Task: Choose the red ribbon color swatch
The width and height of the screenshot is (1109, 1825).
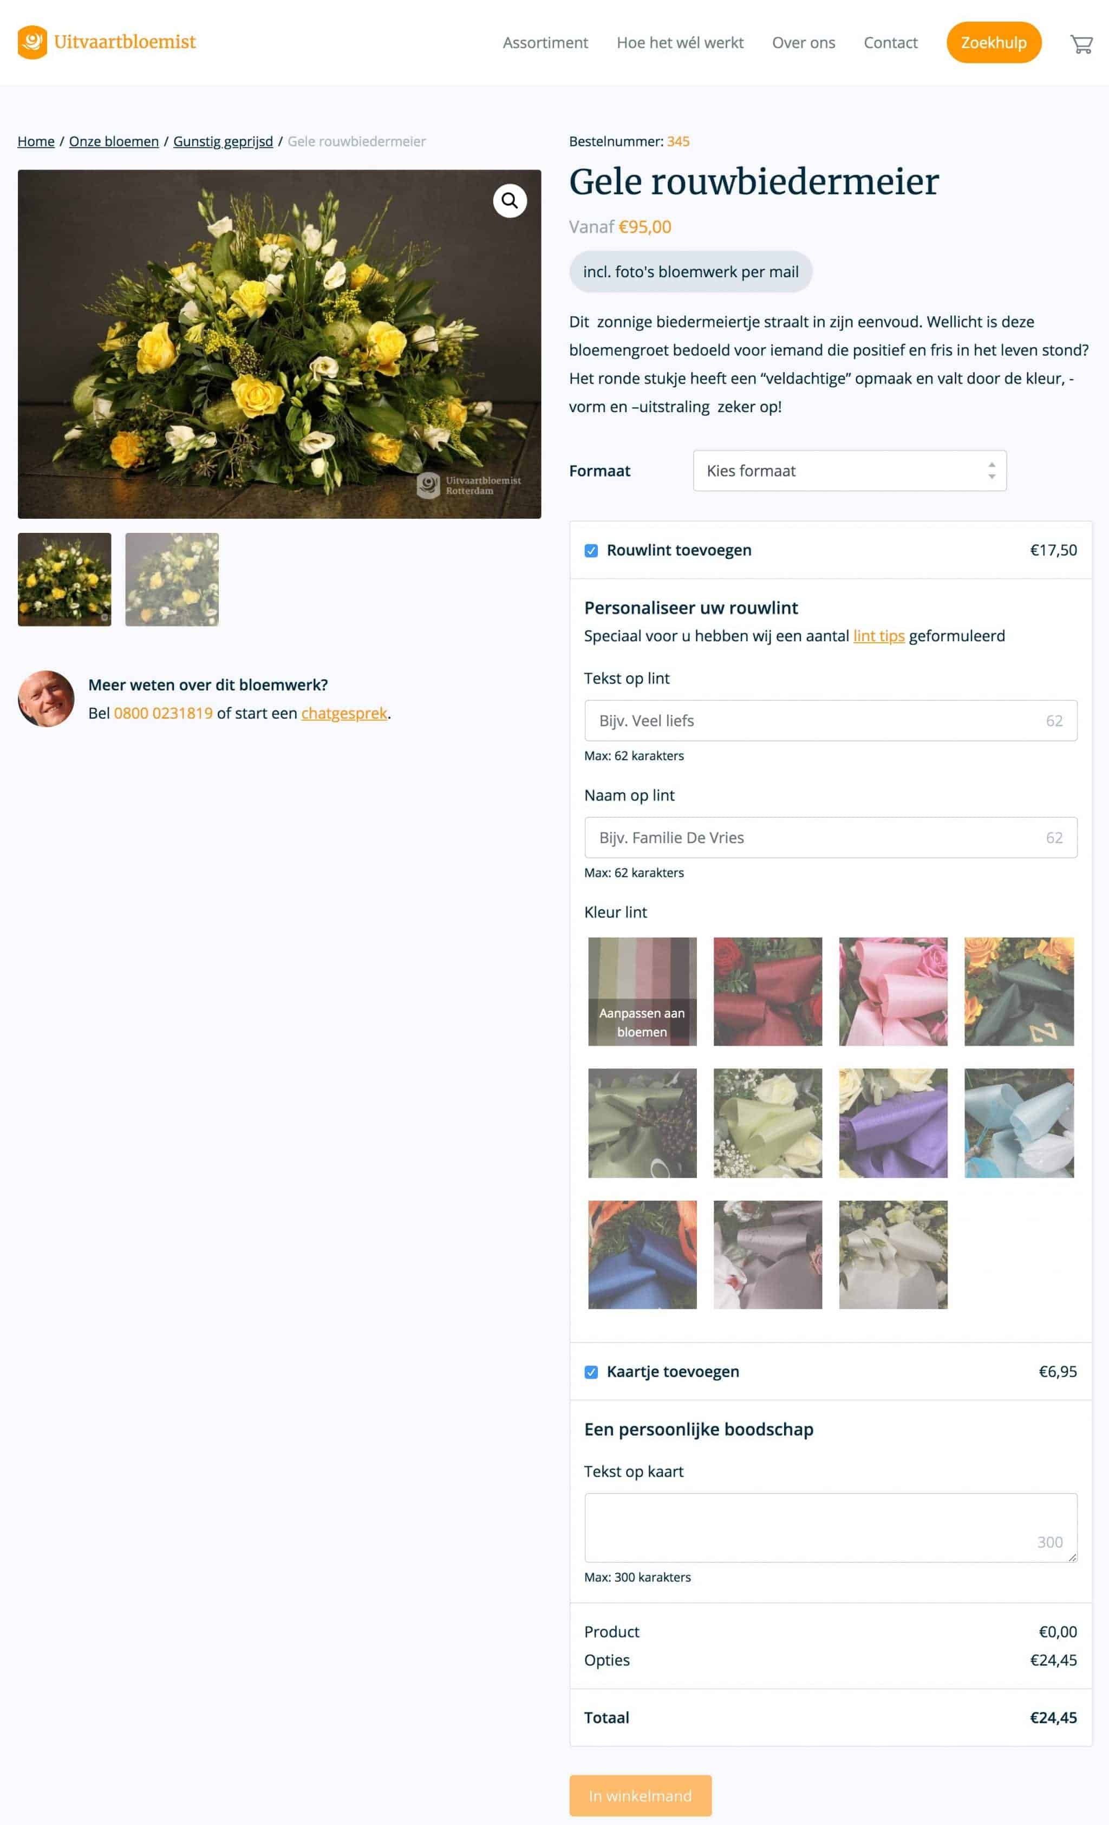Action: [x=767, y=992]
